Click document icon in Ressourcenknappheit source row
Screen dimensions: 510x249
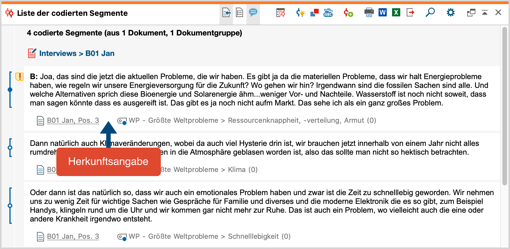40,121
